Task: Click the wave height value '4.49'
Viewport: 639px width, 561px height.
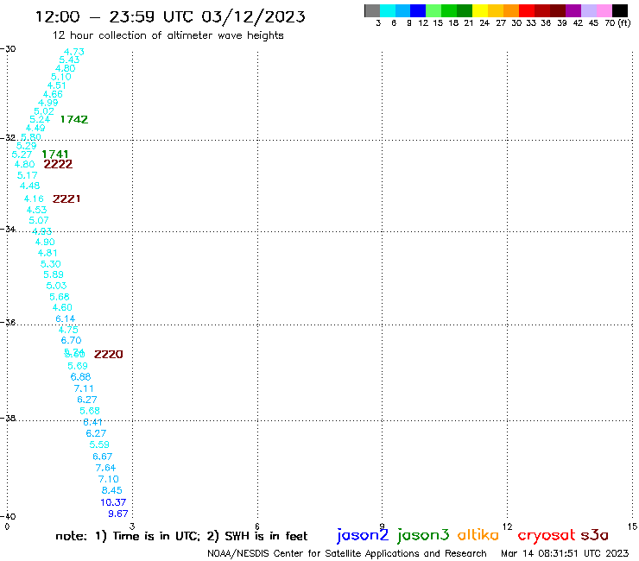Action: (x=35, y=128)
